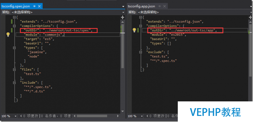This screenshot has height=122, width=253.
Task: Click the "extends" line in tsconfig.app.json
Action: point(175,22)
